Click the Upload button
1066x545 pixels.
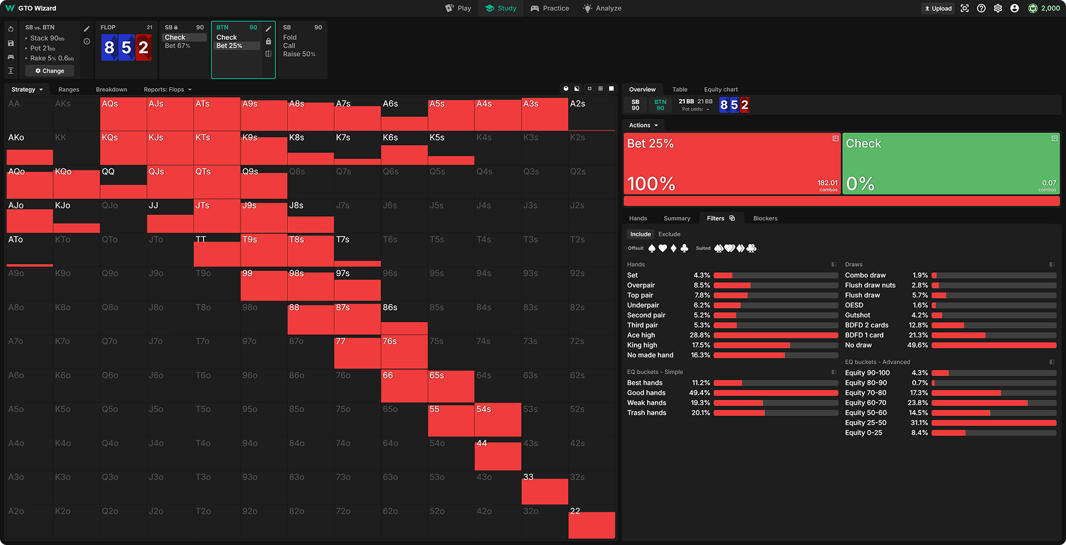tap(938, 9)
